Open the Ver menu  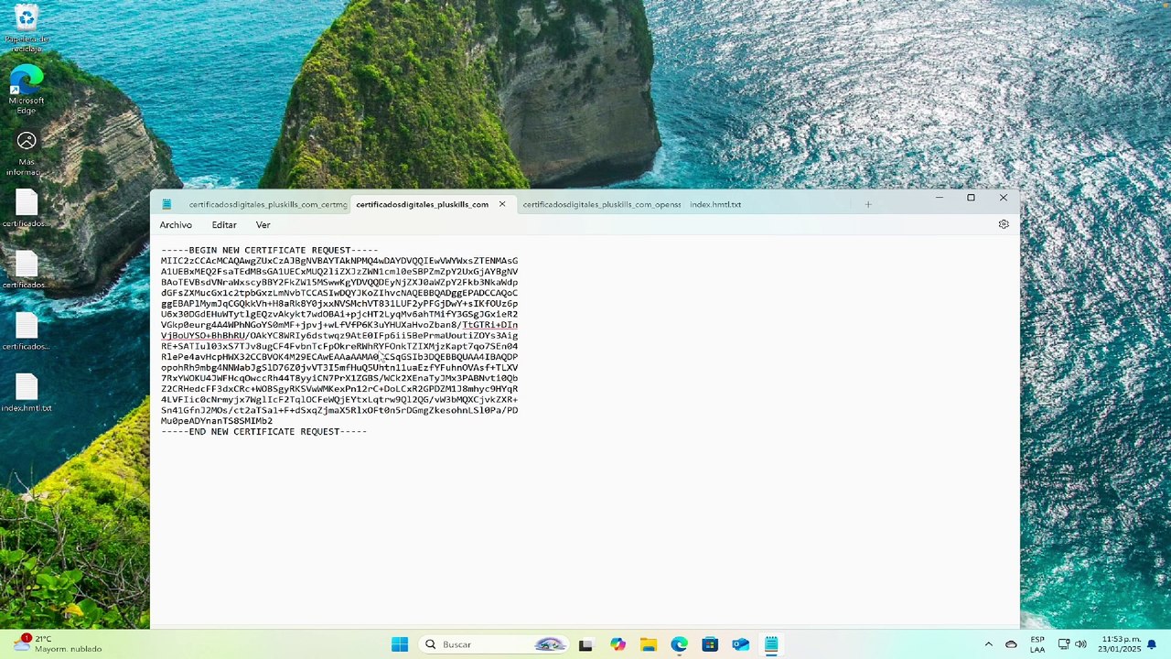coord(263,225)
